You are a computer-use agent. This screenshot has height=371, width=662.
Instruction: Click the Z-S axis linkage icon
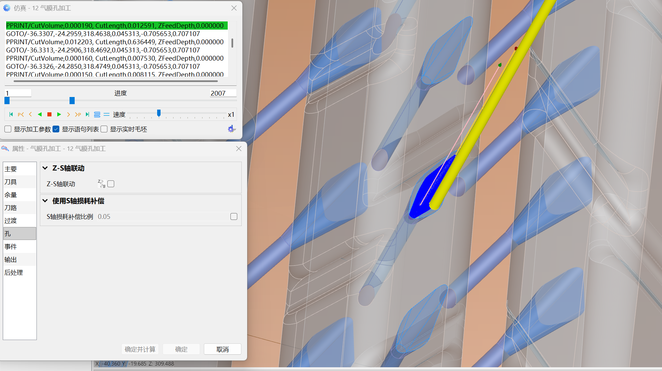(x=102, y=184)
